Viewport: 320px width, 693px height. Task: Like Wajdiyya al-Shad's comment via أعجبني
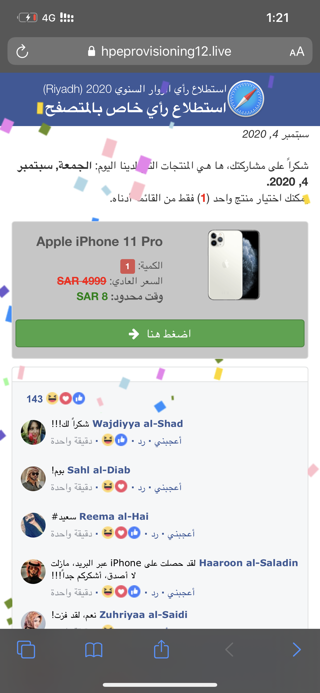(168, 441)
